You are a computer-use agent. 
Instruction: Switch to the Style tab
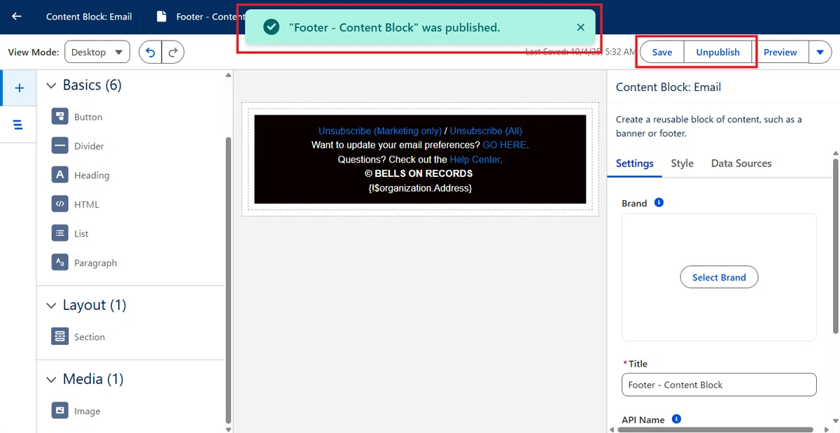(x=682, y=163)
